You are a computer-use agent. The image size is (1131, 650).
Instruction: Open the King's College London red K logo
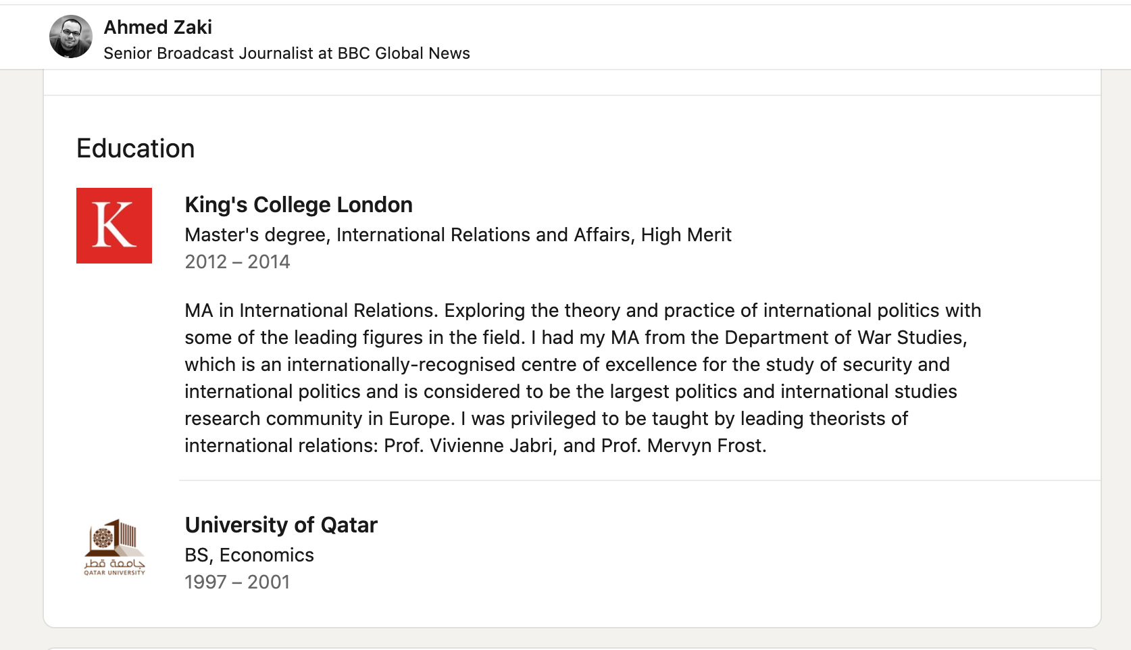point(114,226)
